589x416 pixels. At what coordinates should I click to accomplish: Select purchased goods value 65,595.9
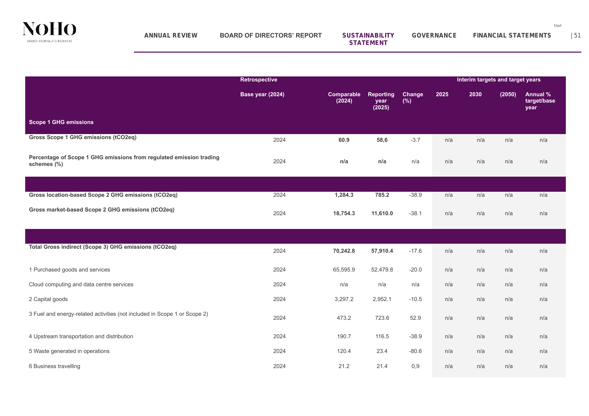tap(344, 270)
